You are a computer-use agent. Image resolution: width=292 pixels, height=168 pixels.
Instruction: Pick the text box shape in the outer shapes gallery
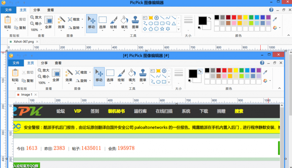pos(145,18)
